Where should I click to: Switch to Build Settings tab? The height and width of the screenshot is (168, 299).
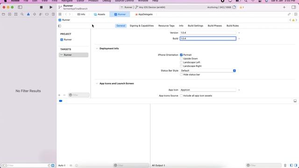tap(195, 26)
